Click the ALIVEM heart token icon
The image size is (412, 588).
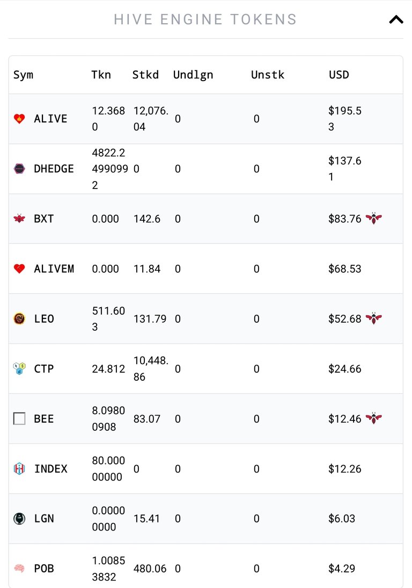point(19,268)
